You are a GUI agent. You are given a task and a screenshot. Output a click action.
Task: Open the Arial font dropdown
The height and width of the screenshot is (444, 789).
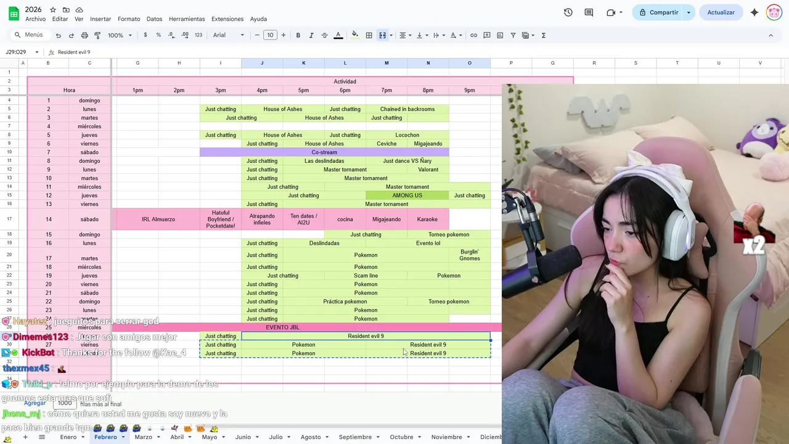pos(229,35)
